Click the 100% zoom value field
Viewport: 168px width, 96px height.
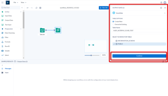point(104,55)
